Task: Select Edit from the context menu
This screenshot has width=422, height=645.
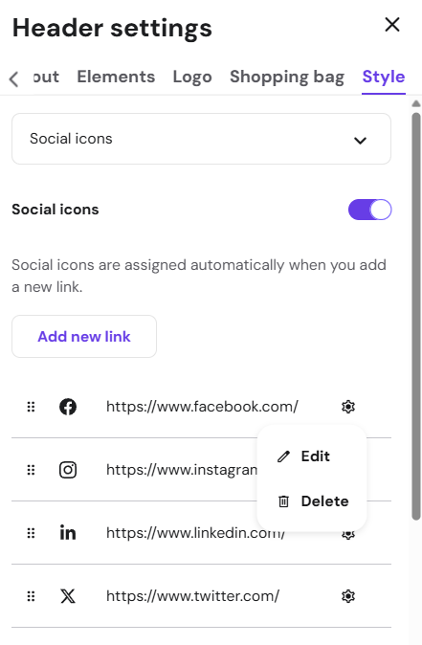Action: (304, 456)
